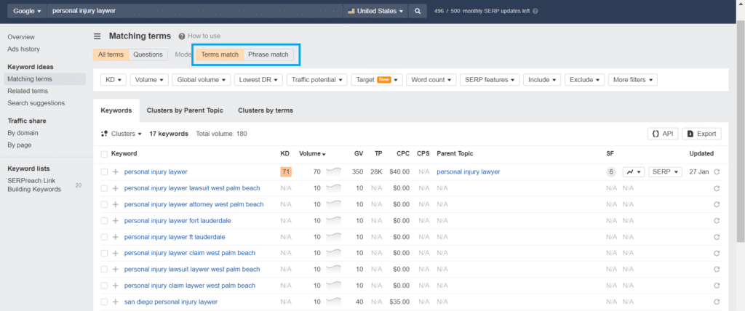The width and height of the screenshot is (745, 311).
Task: Toggle the select-all checkbox in Keyword header
Action: pos(104,154)
